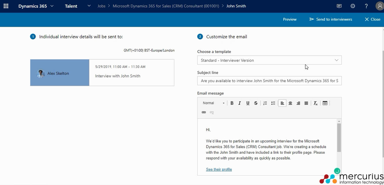Open the app launcher waffle icon

point(6,6)
